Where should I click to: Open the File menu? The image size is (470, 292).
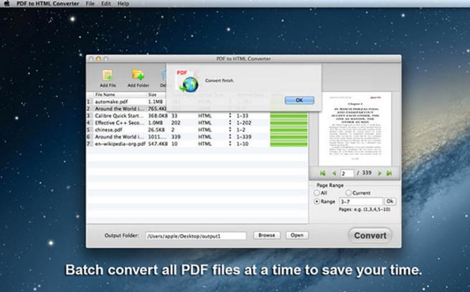(90, 4)
